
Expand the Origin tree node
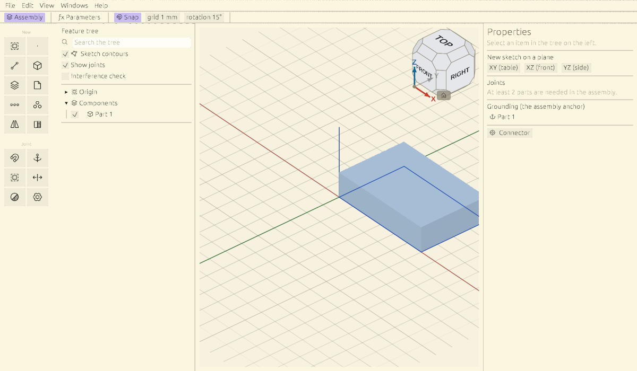pos(66,92)
